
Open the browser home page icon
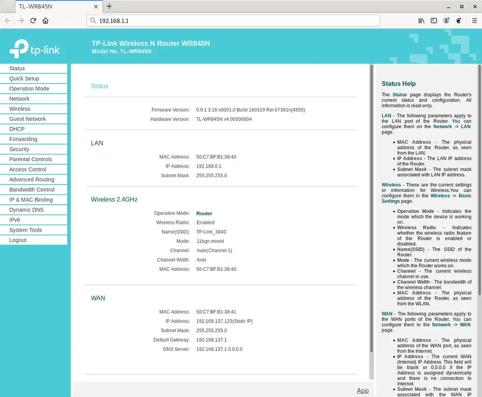pos(46,21)
